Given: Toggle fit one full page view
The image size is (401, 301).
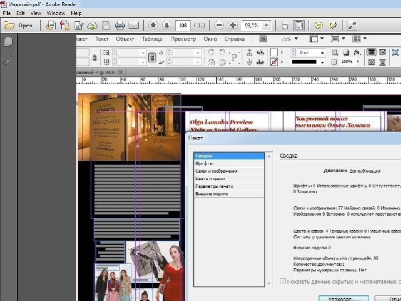Looking at the screenshot, I should tap(299, 26).
